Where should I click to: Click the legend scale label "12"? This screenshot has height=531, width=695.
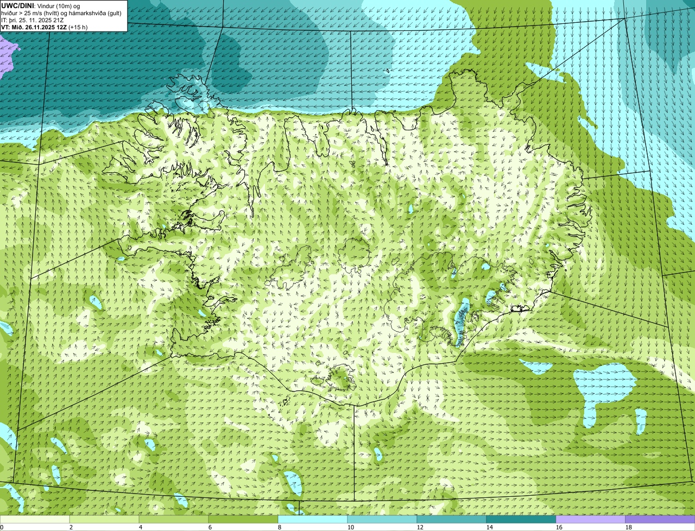click(420, 527)
